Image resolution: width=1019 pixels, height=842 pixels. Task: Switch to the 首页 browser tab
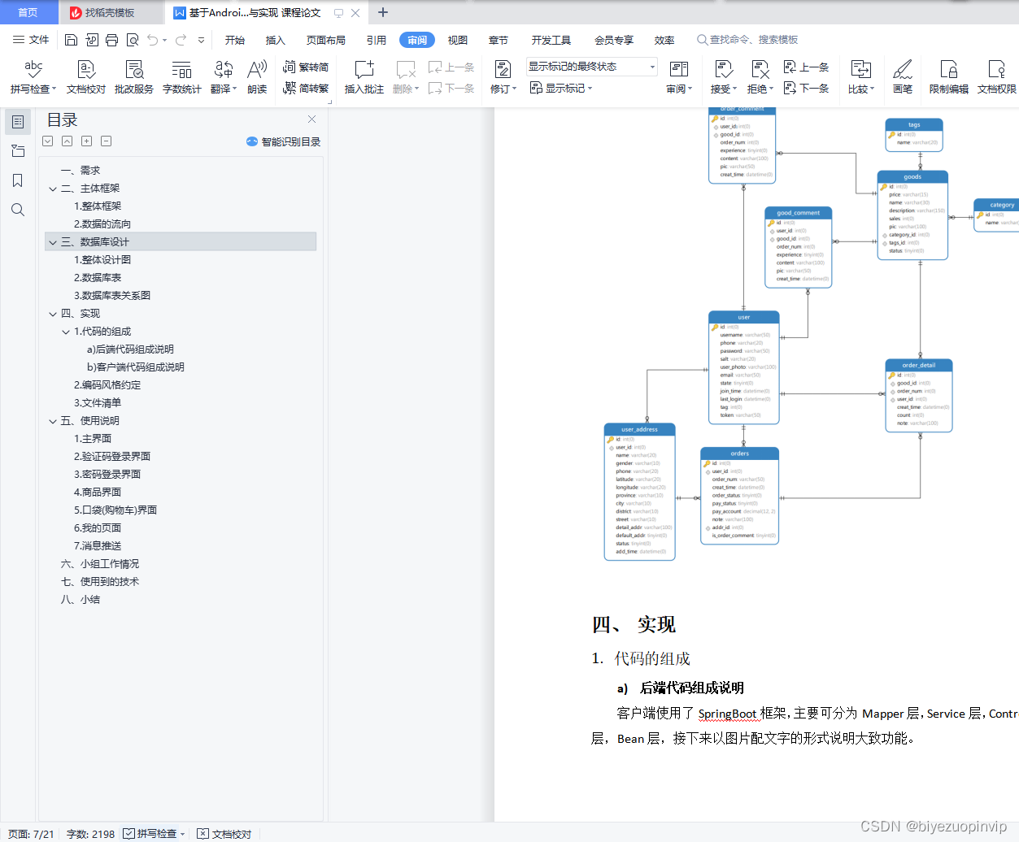point(28,12)
